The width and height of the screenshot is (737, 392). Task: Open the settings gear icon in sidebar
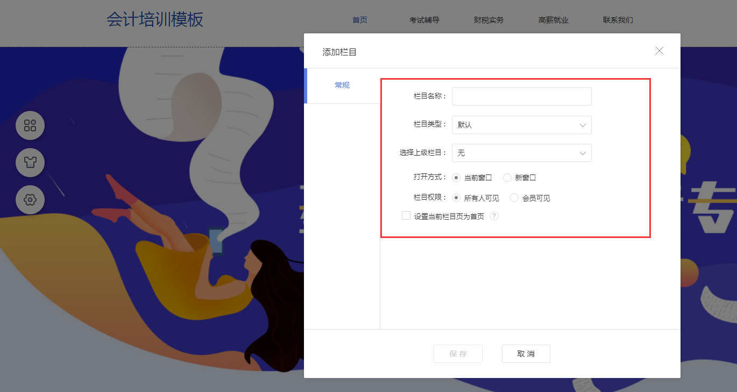click(x=30, y=200)
